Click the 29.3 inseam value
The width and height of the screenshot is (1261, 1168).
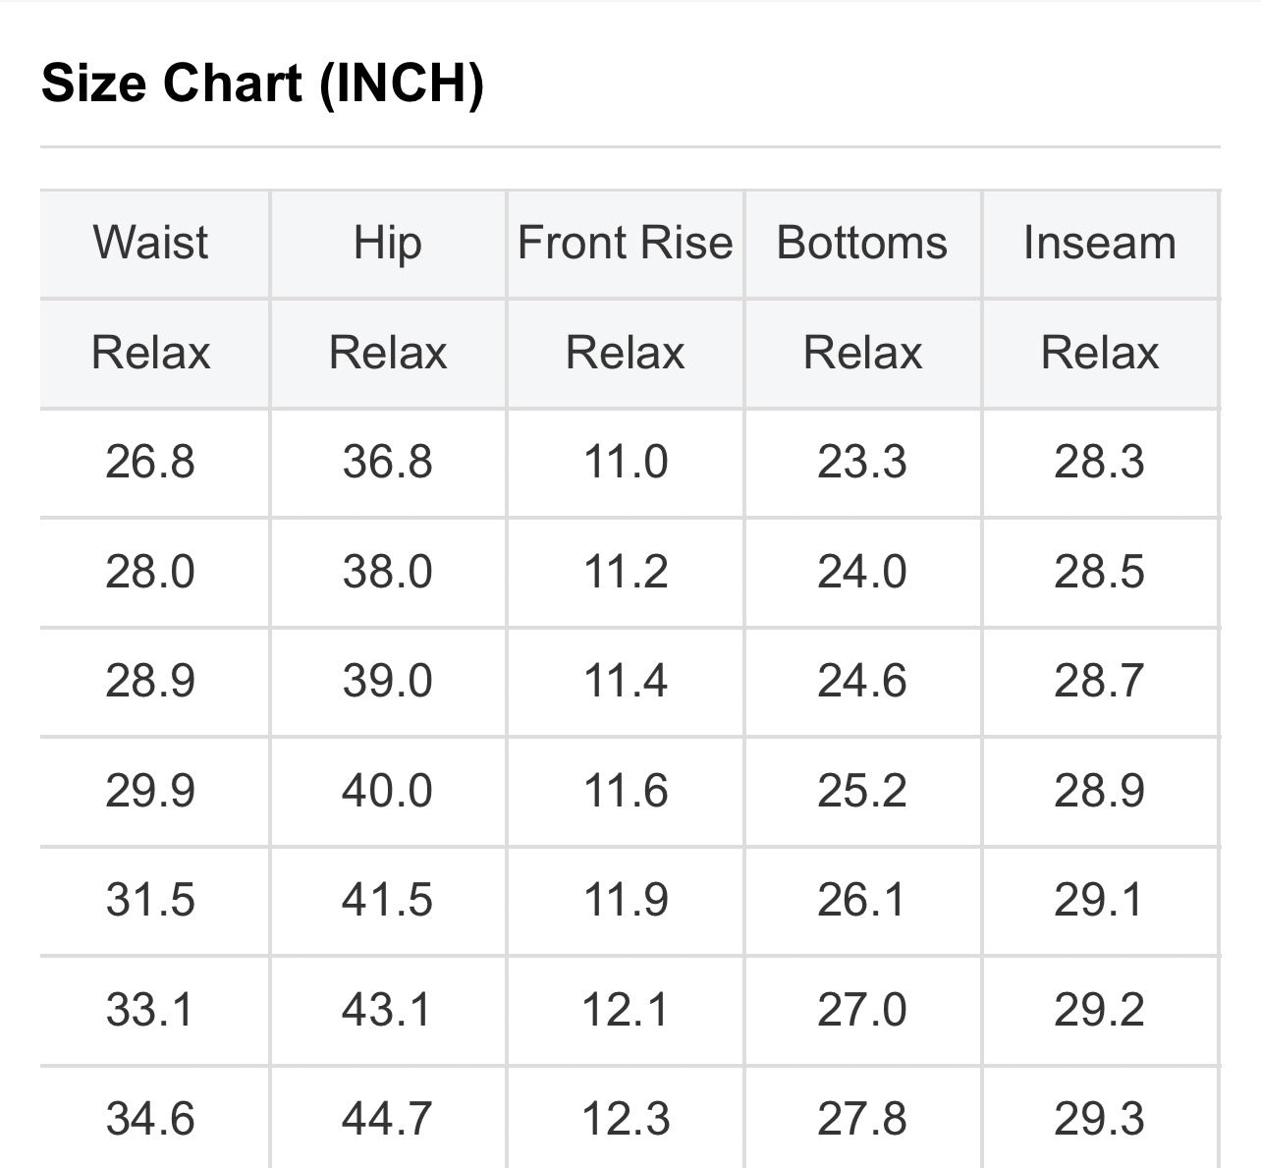(1099, 1119)
